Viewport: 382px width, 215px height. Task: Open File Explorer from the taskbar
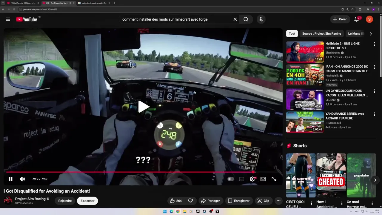[x=184, y=211]
